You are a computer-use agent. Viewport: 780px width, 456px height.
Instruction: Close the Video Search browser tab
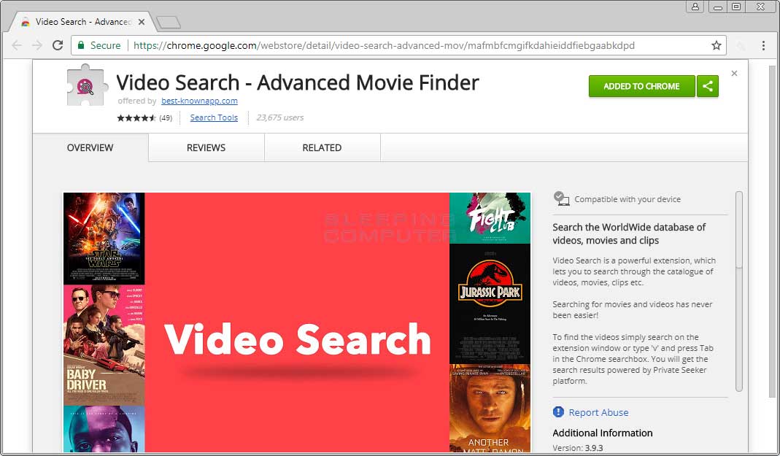(142, 22)
